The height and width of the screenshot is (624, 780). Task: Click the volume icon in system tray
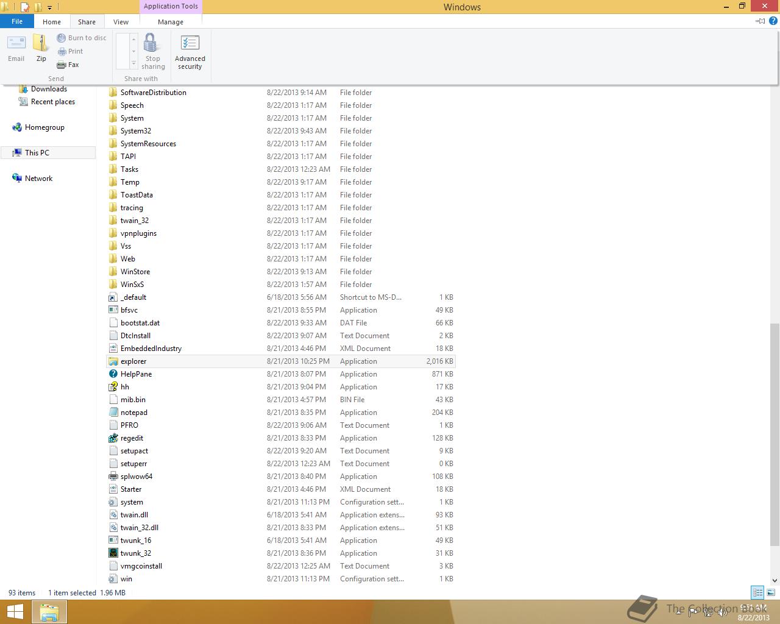tap(722, 612)
